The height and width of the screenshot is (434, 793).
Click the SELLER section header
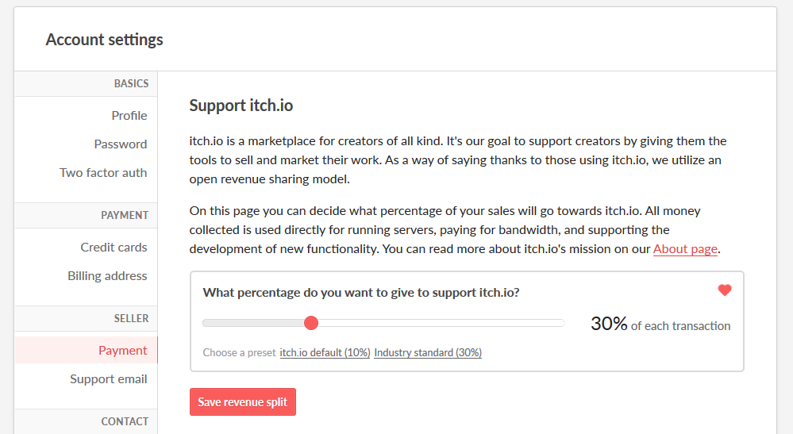click(131, 318)
